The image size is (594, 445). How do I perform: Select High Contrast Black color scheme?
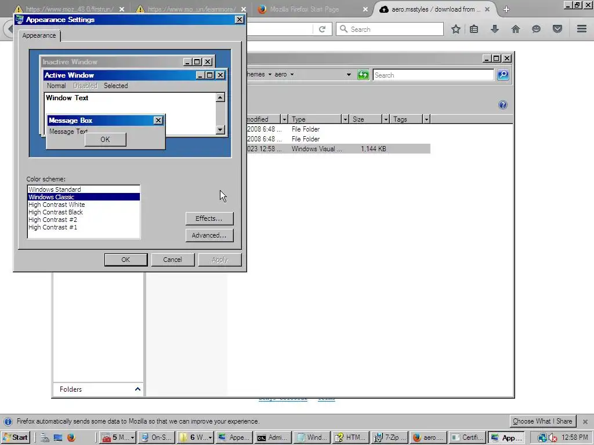click(x=84, y=212)
